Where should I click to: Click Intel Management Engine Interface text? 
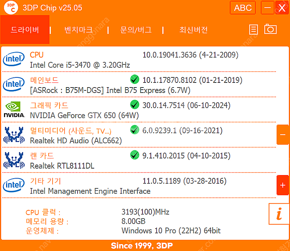click(x=90, y=191)
